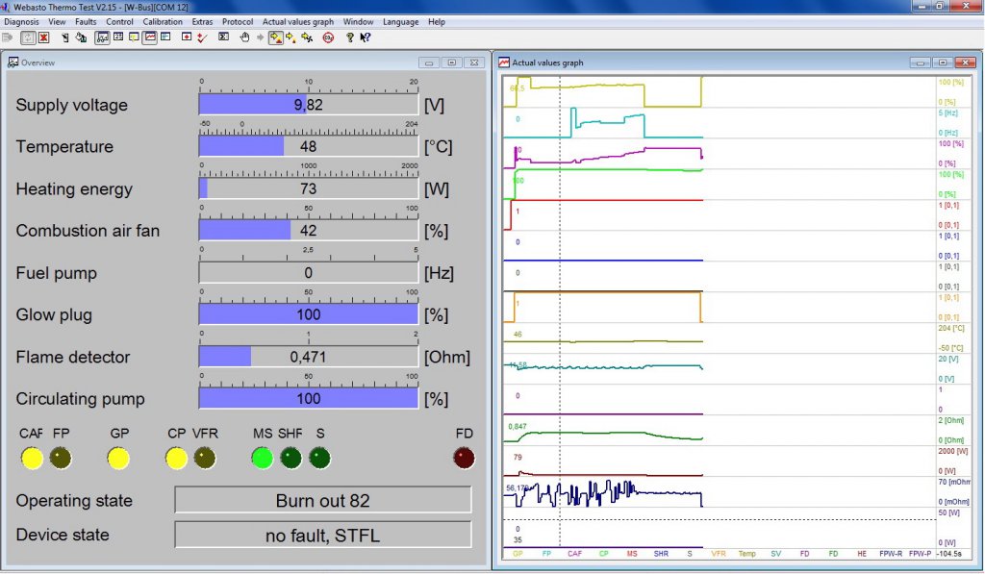This screenshot has width=985, height=574.
Task: Open the Language menu
Action: (x=400, y=21)
